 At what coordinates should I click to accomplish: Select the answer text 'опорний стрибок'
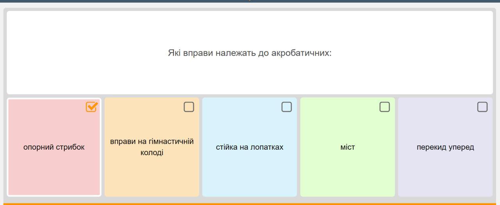(54, 147)
